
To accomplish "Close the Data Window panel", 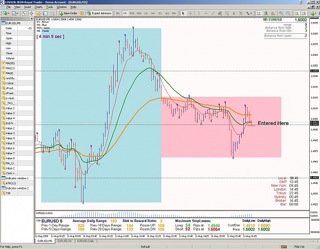I will click(32, 18).
